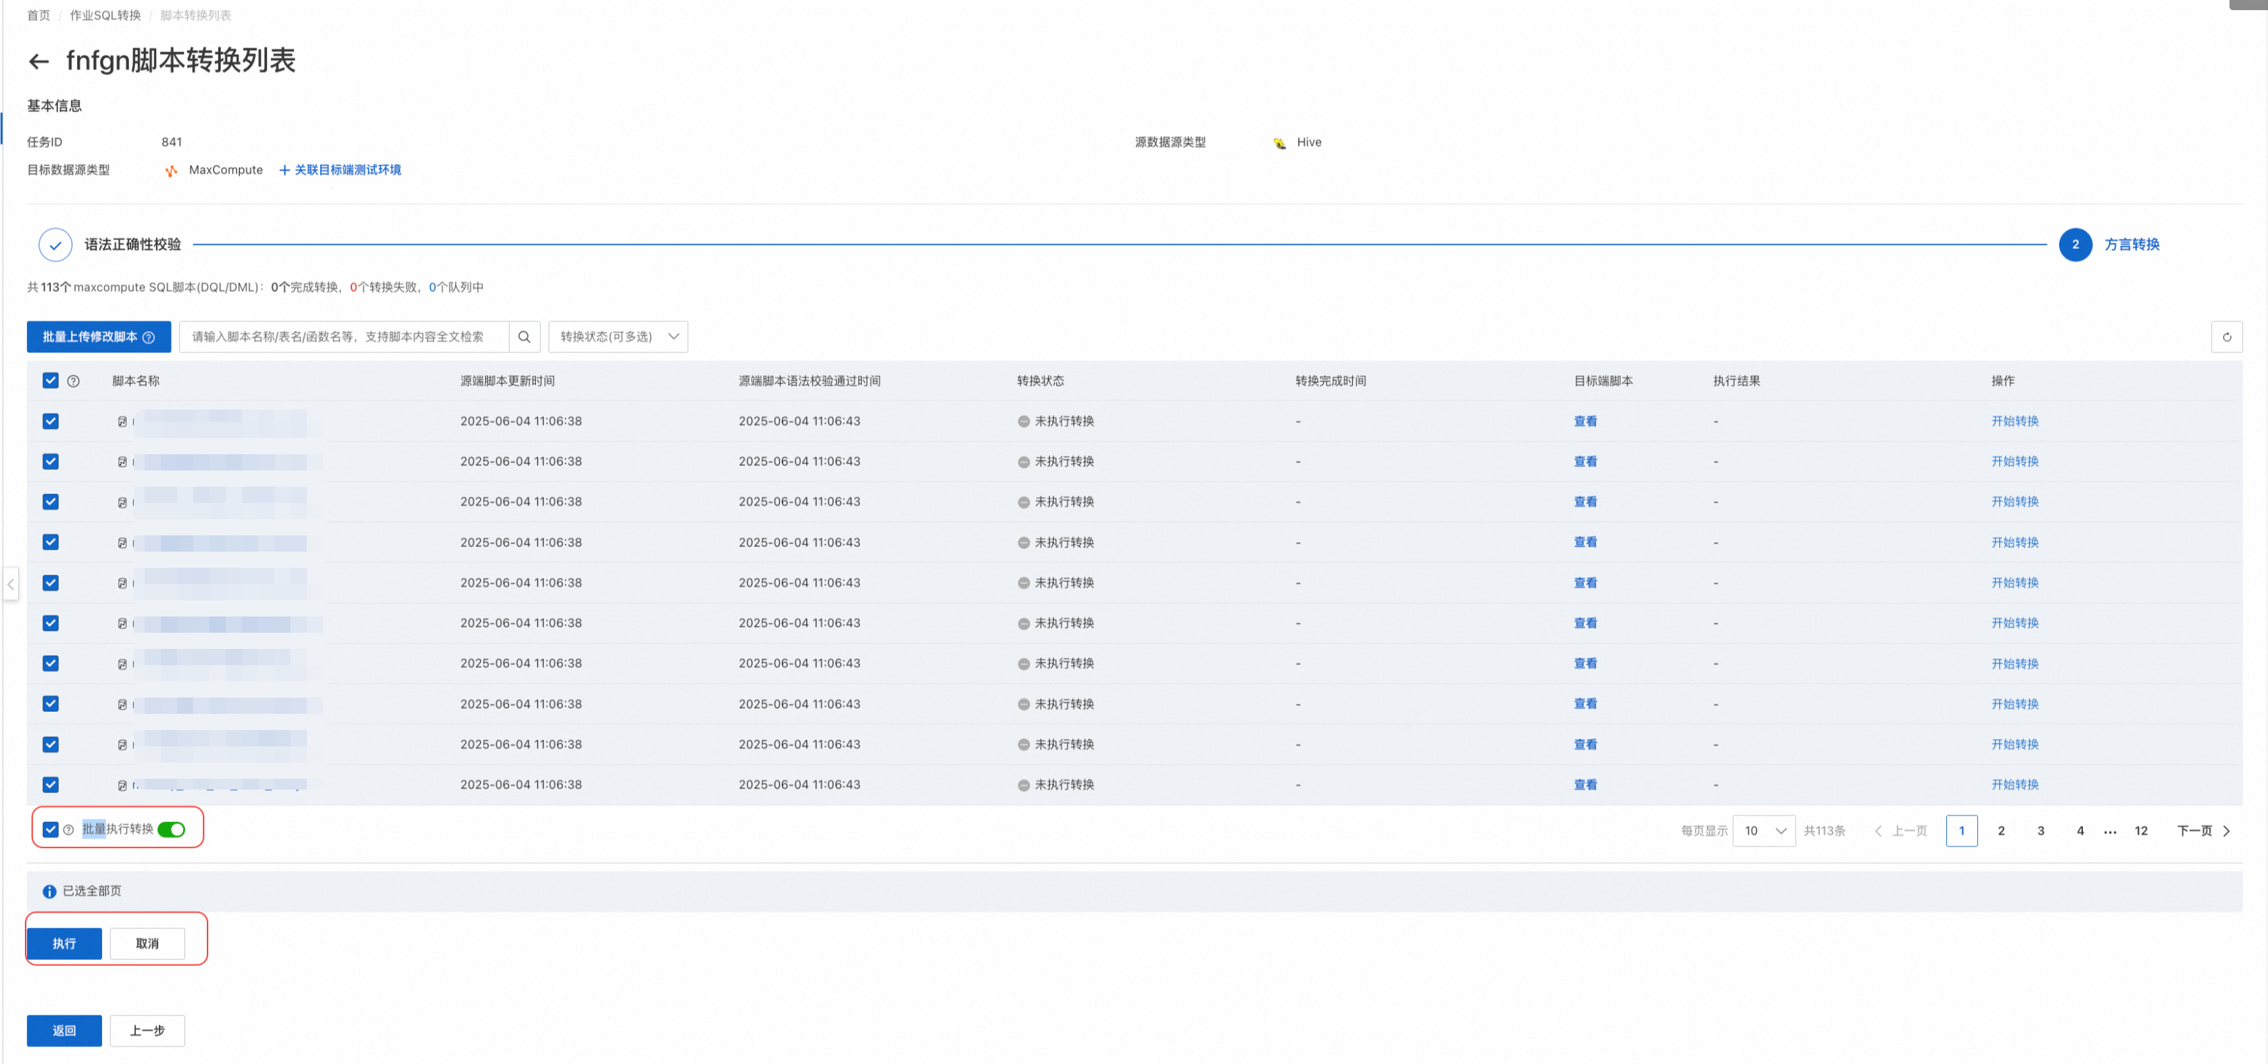This screenshot has width=2268, height=1064.
Task: Click 语法正确性校验 step label
Action: (x=133, y=245)
